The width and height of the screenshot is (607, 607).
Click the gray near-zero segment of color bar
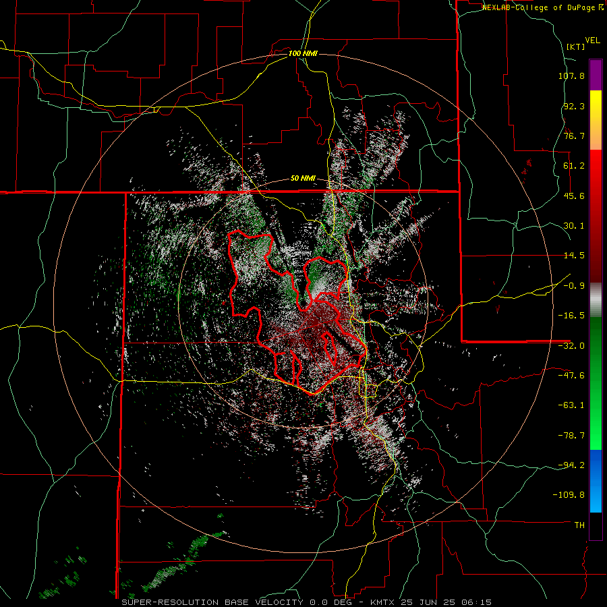[x=596, y=299]
